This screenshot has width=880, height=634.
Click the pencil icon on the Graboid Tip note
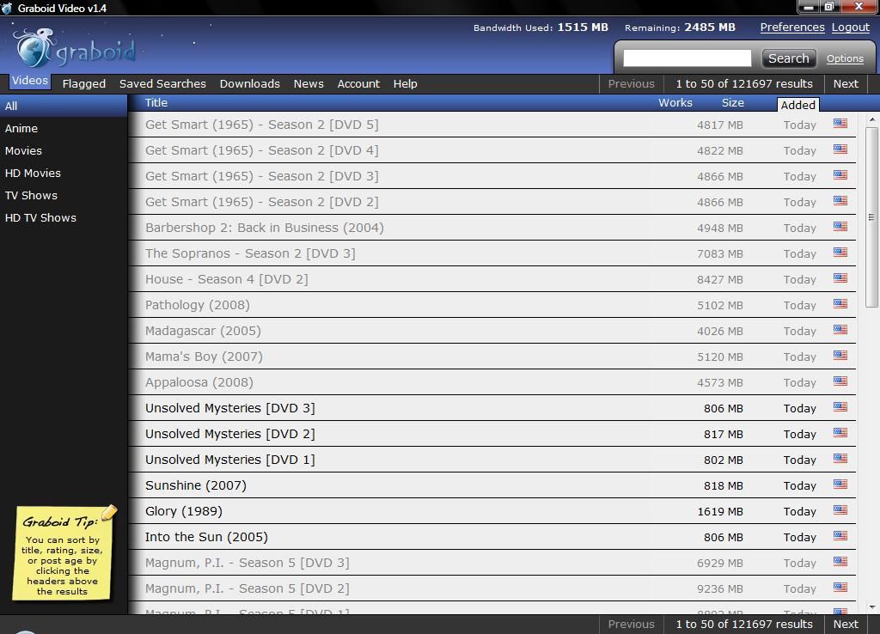pyautogui.click(x=109, y=512)
